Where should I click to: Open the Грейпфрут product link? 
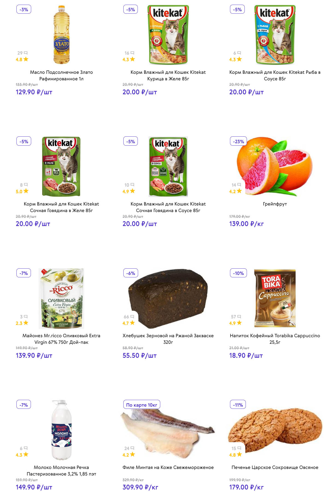tap(275, 204)
